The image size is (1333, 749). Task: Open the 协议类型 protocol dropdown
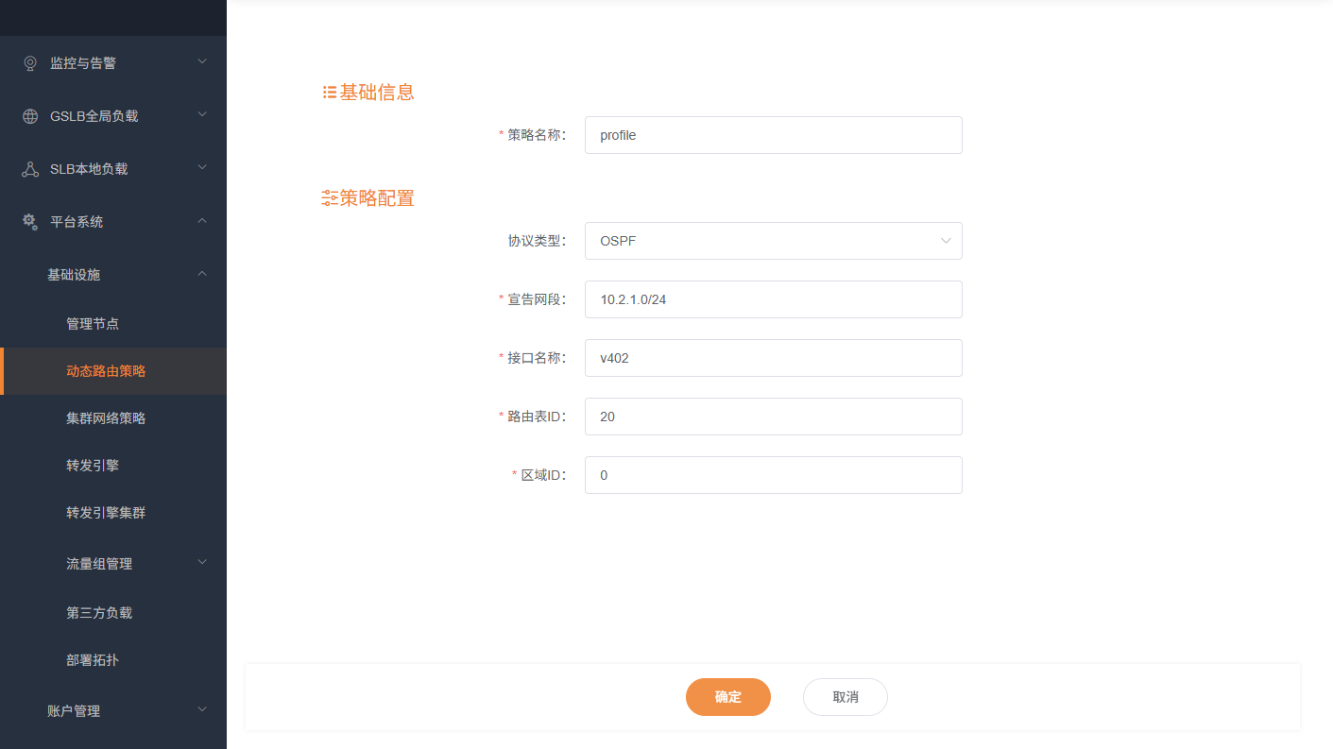pos(773,241)
